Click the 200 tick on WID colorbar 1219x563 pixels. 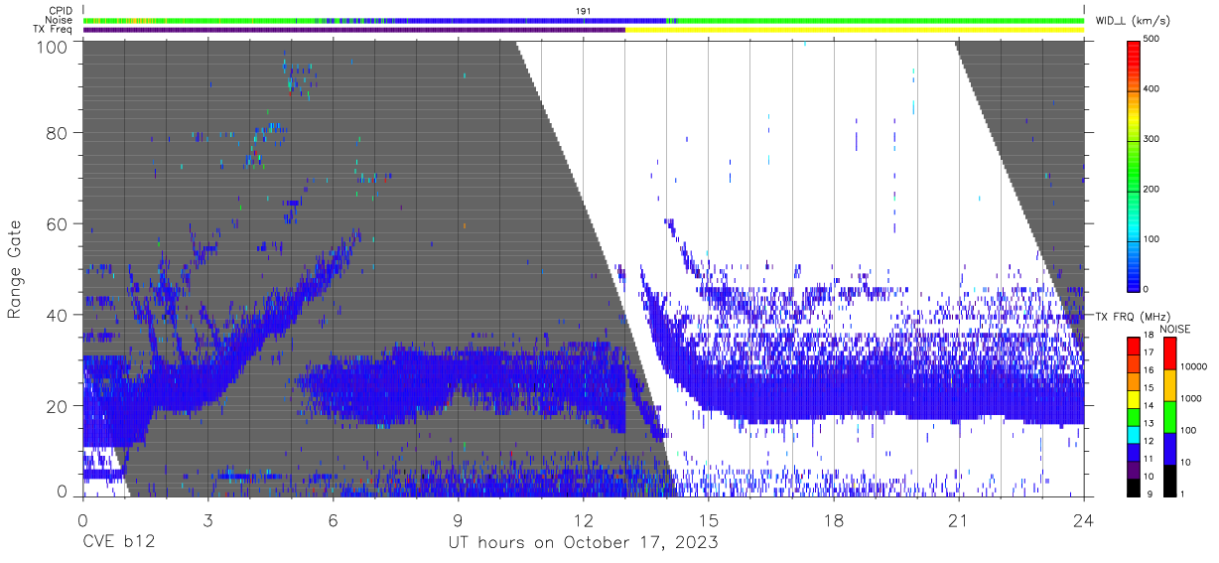(x=1153, y=189)
